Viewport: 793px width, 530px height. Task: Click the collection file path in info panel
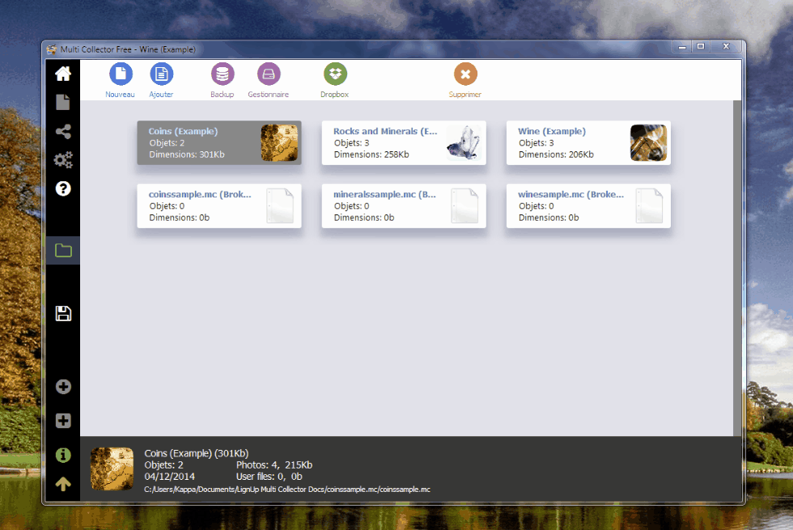(x=287, y=490)
